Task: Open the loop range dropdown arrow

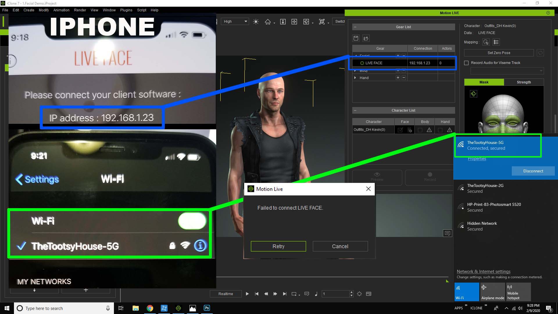Action: pos(299,295)
